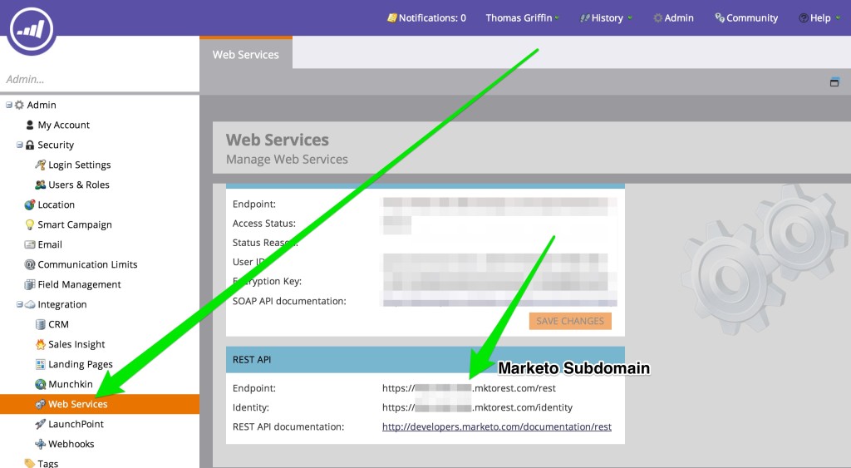Select LaunchPoint tree item

tap(76, 424)
